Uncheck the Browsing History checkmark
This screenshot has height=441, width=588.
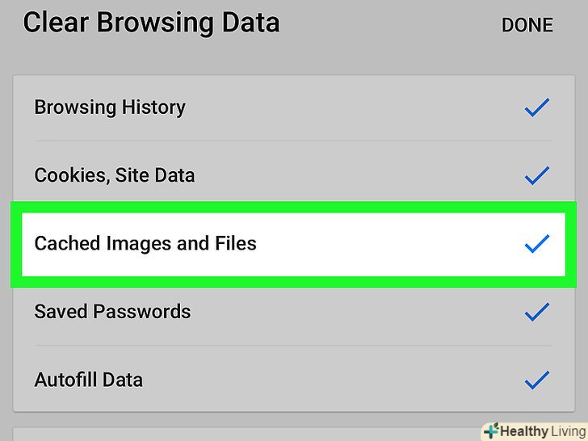536,107
